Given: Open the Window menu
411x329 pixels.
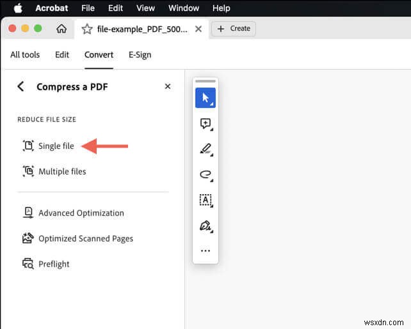Looking at the screenshot, I should (x=184, y=8).
